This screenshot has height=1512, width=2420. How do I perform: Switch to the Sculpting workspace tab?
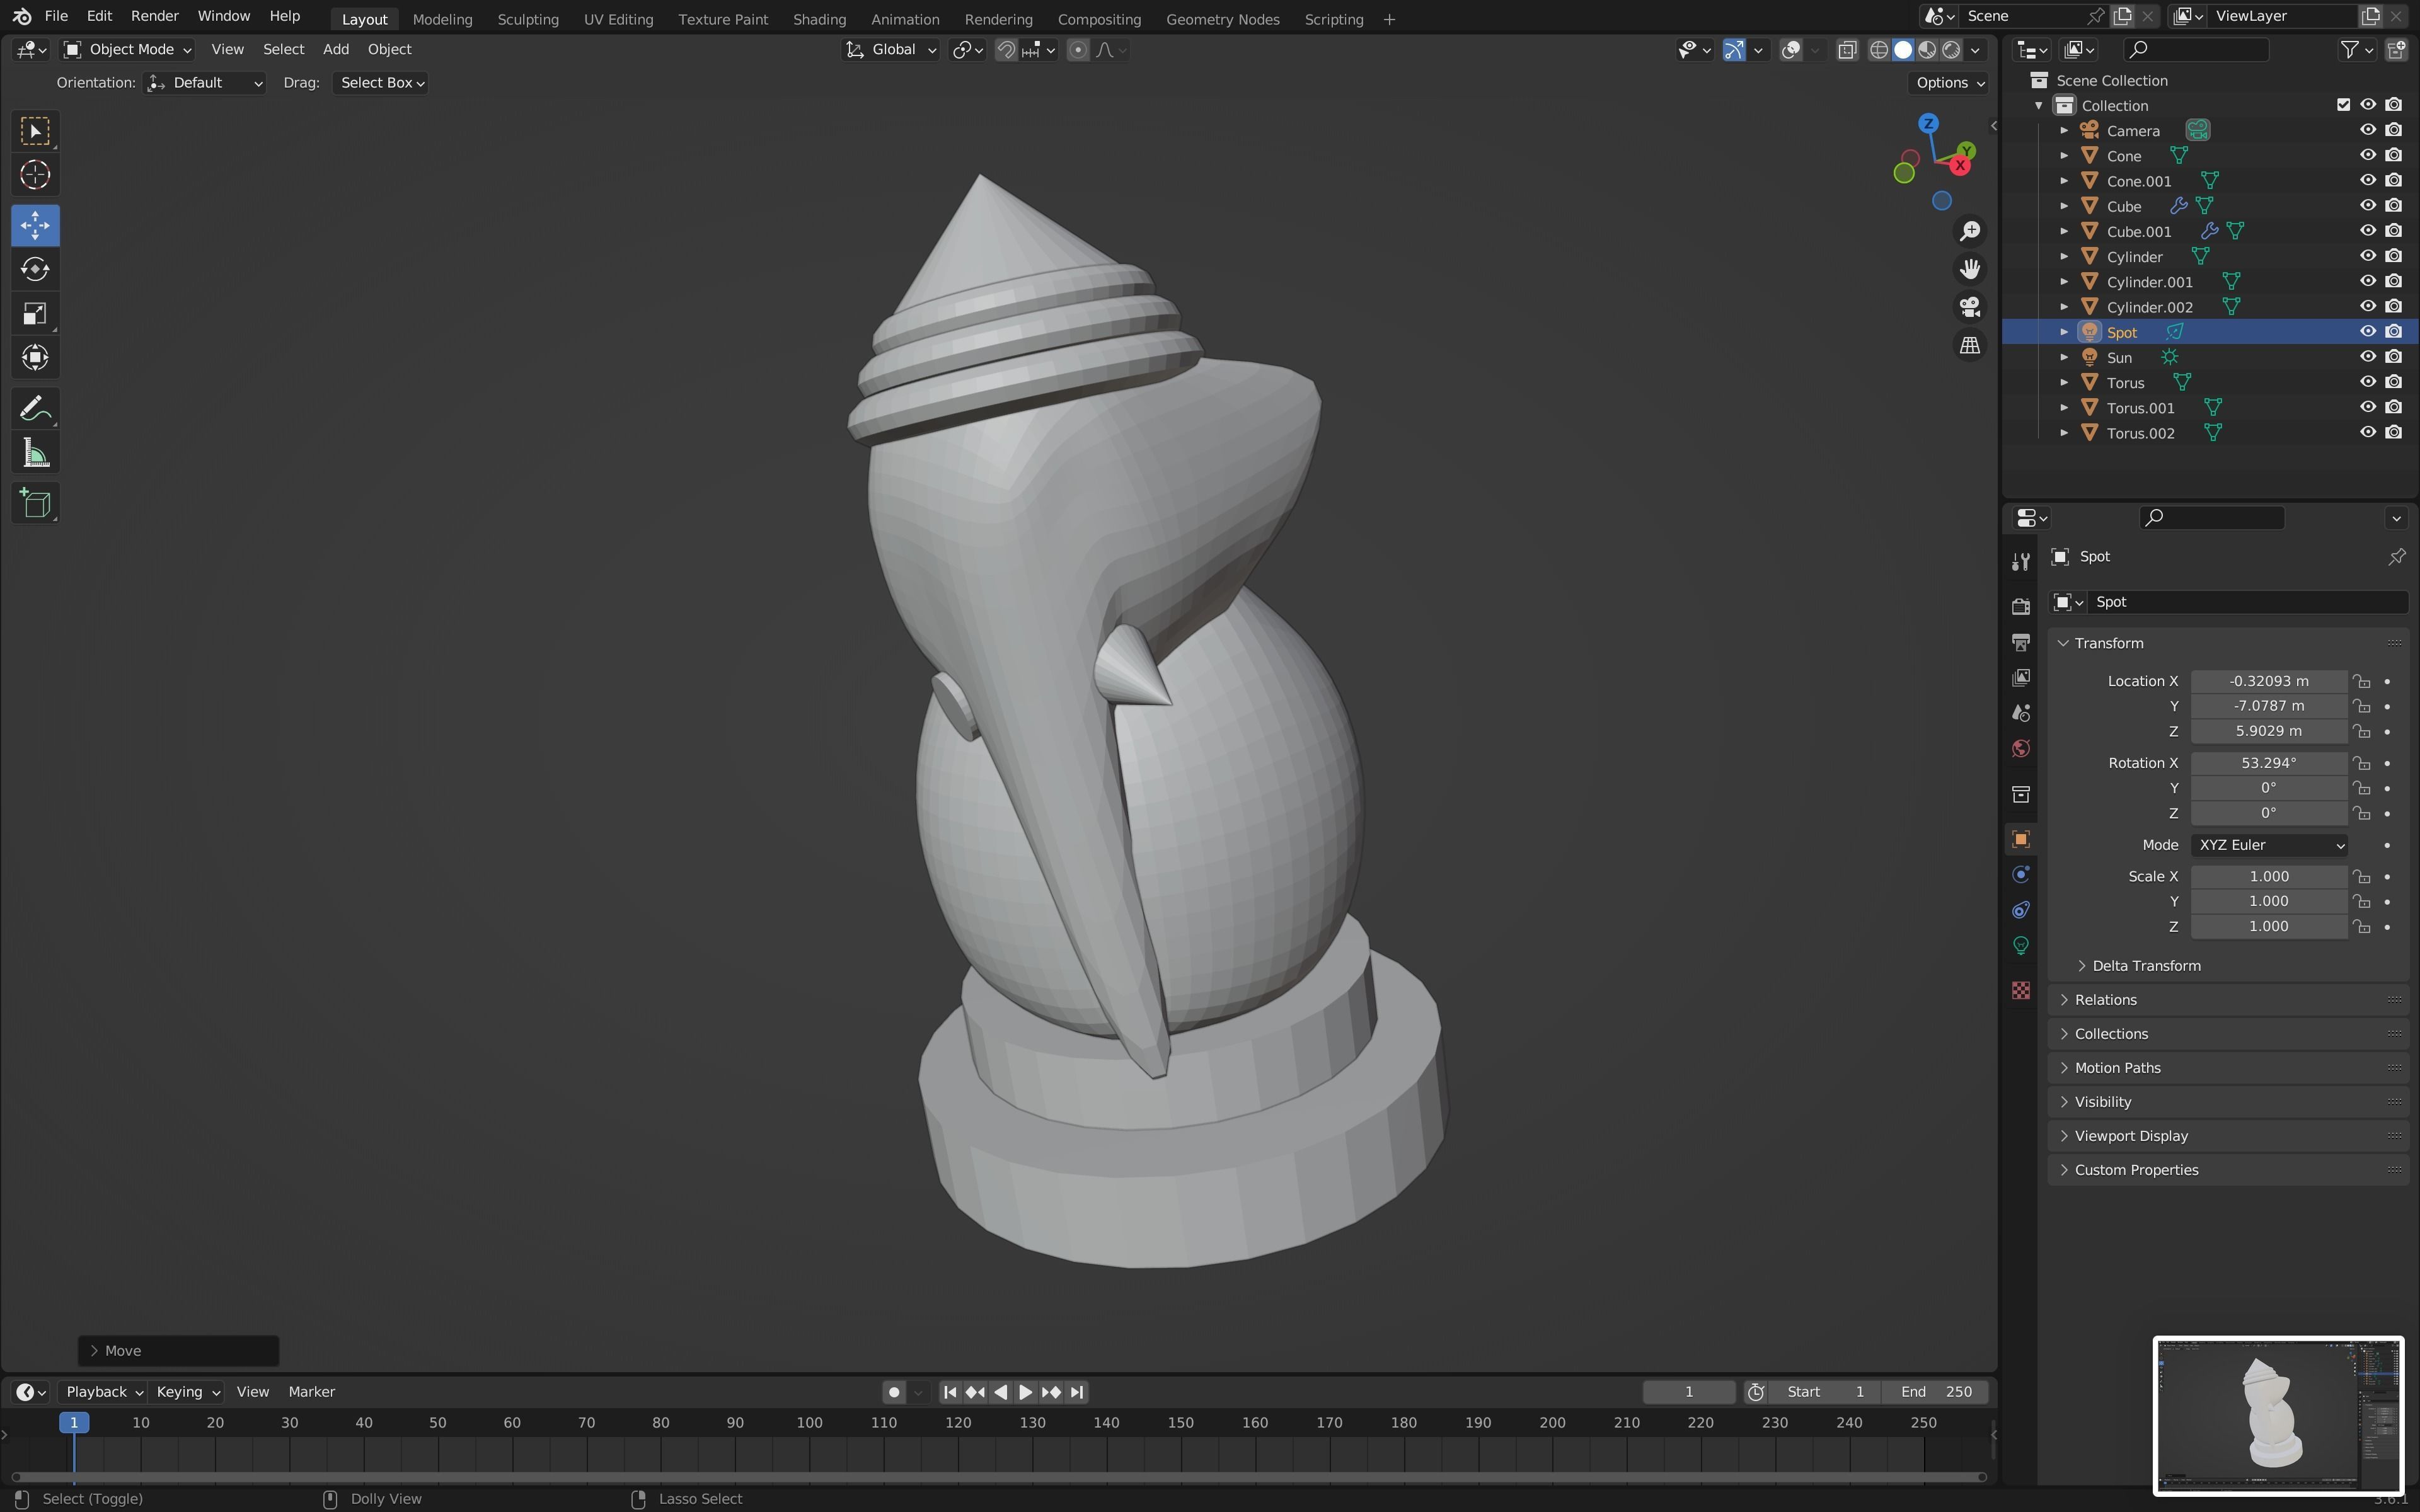pos(528,19)
